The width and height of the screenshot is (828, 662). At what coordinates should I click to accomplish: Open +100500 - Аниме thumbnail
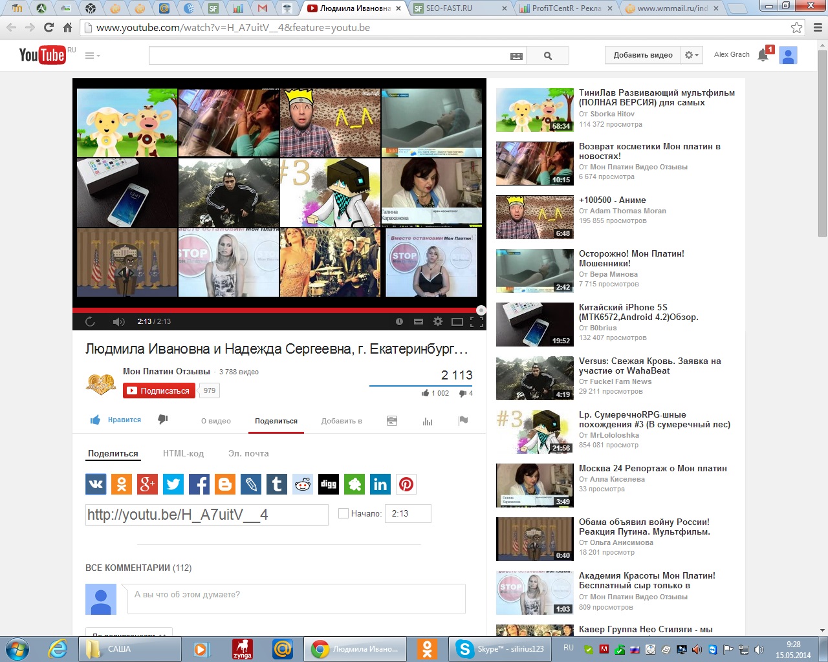[535, 217]
